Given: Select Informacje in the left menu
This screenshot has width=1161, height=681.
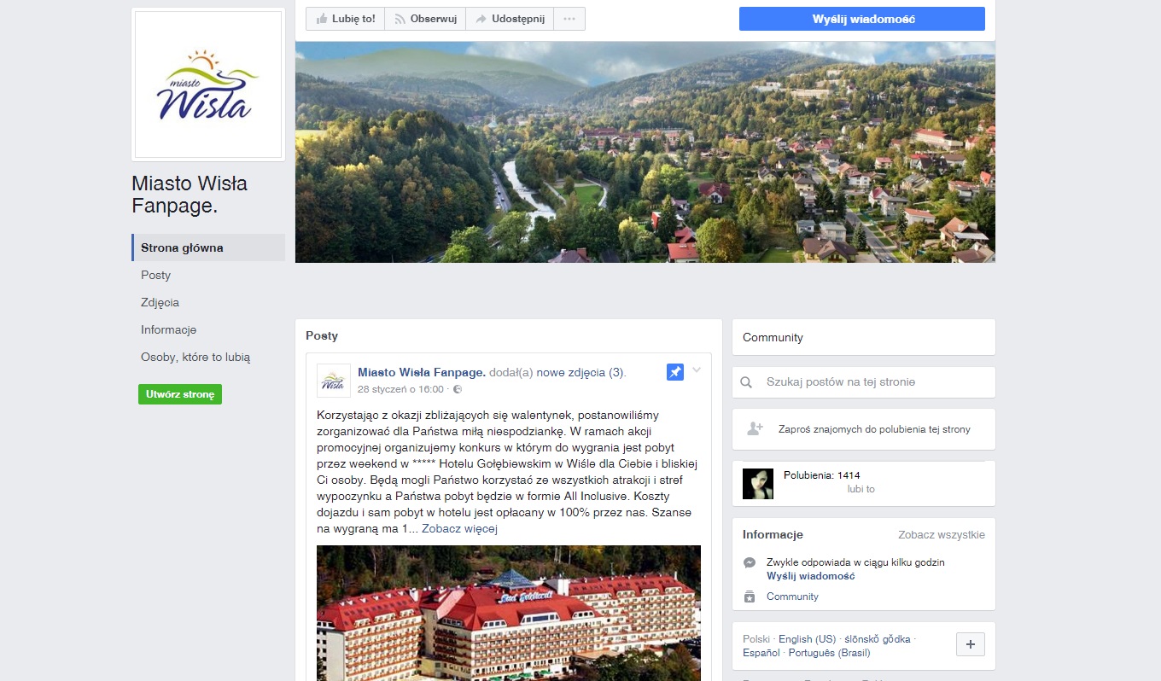Looking at the screenshot, I should pyautogui.click(x=169, y=330).
